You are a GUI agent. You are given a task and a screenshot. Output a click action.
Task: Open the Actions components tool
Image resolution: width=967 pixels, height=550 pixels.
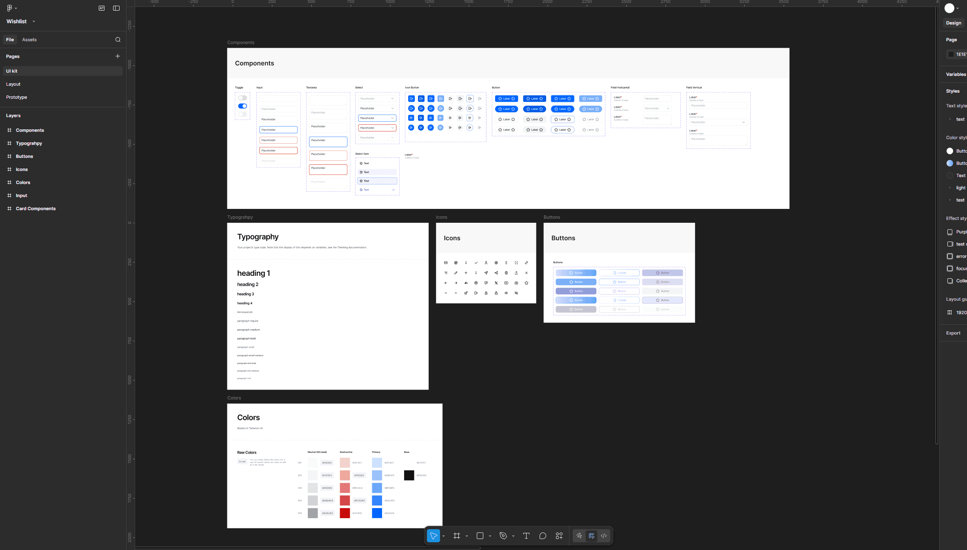pyautogui.click(x=559, y=536)
